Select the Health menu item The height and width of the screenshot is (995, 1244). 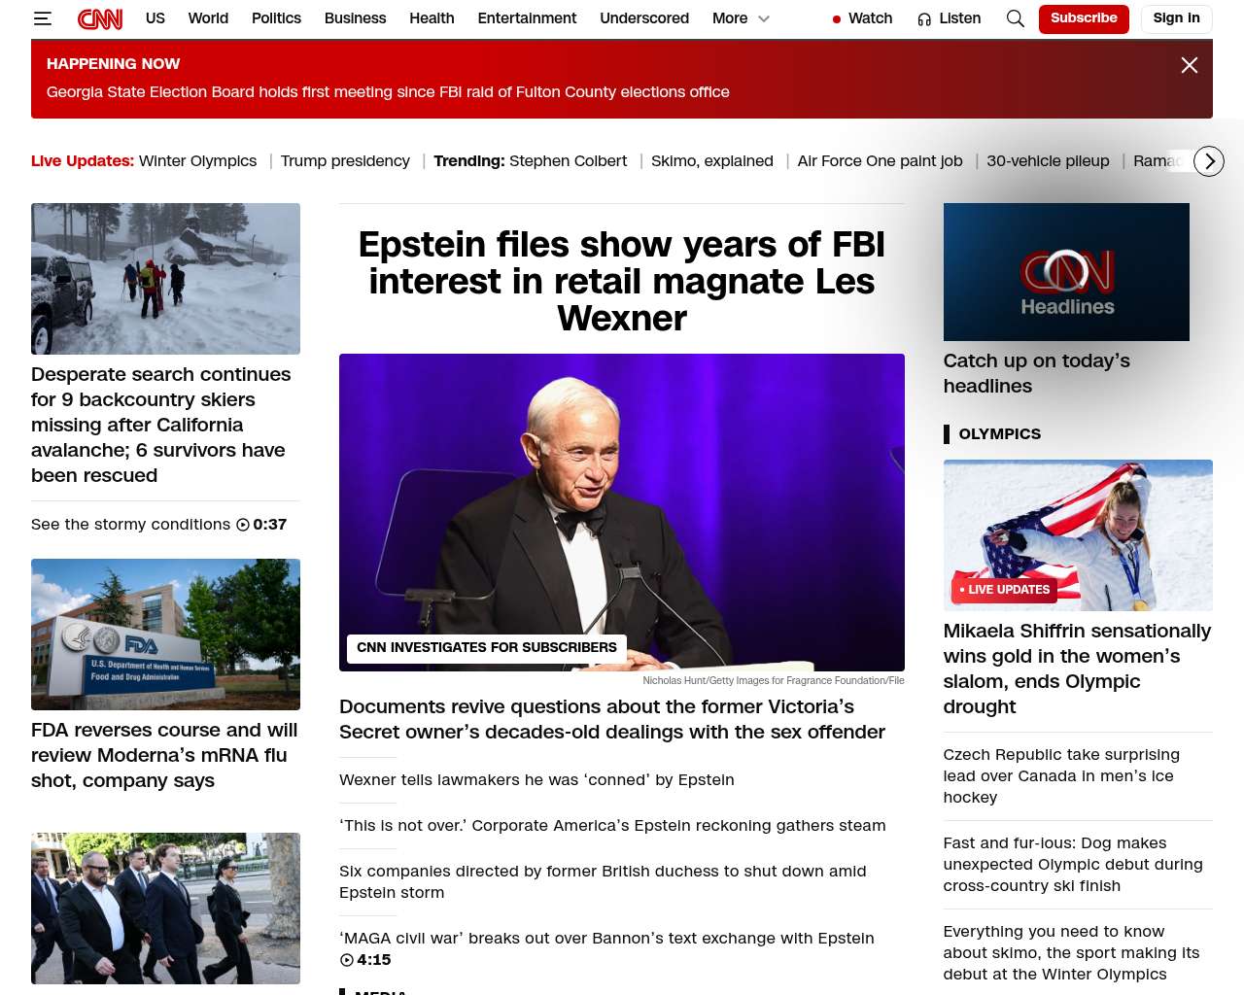tap(432, 18)
